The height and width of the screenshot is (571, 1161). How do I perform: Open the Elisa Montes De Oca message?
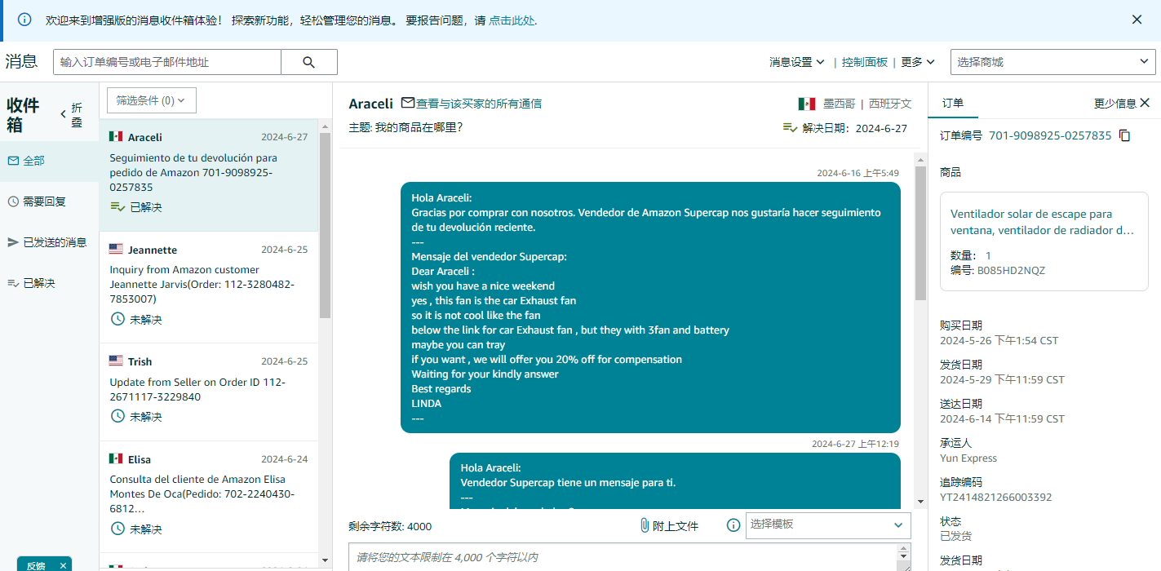point(209,497)
